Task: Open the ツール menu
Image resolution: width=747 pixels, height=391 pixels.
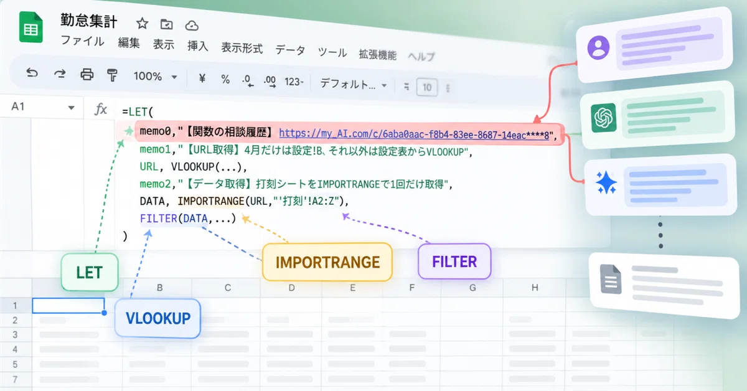Action: (332, 52)
